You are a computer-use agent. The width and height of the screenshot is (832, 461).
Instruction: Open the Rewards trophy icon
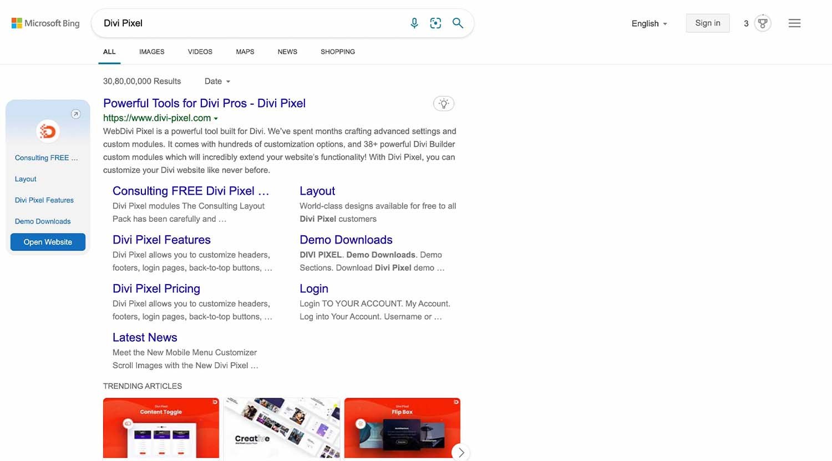tap(763, 23)
